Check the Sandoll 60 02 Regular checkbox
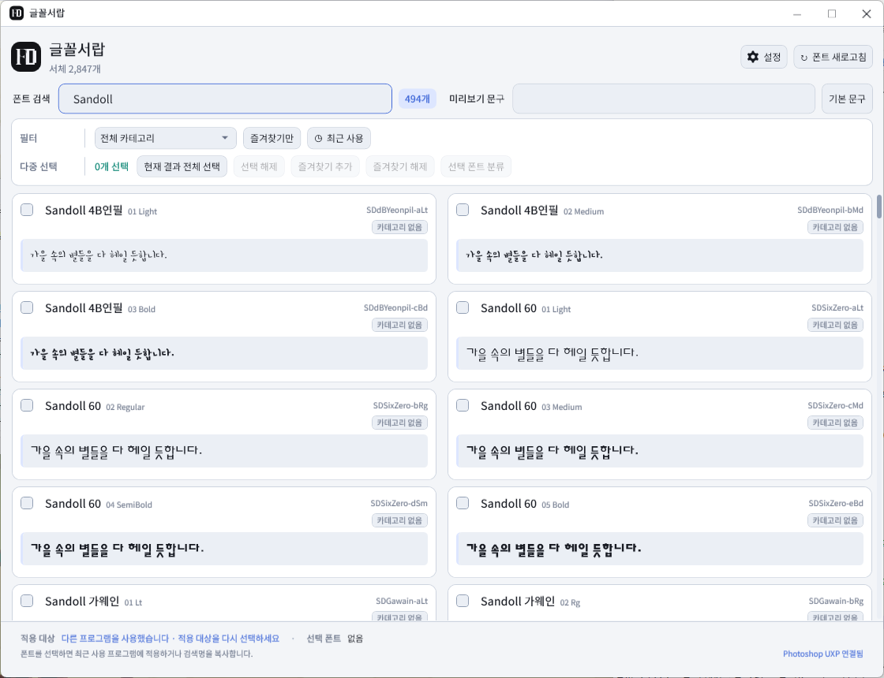 pos(27,405)
